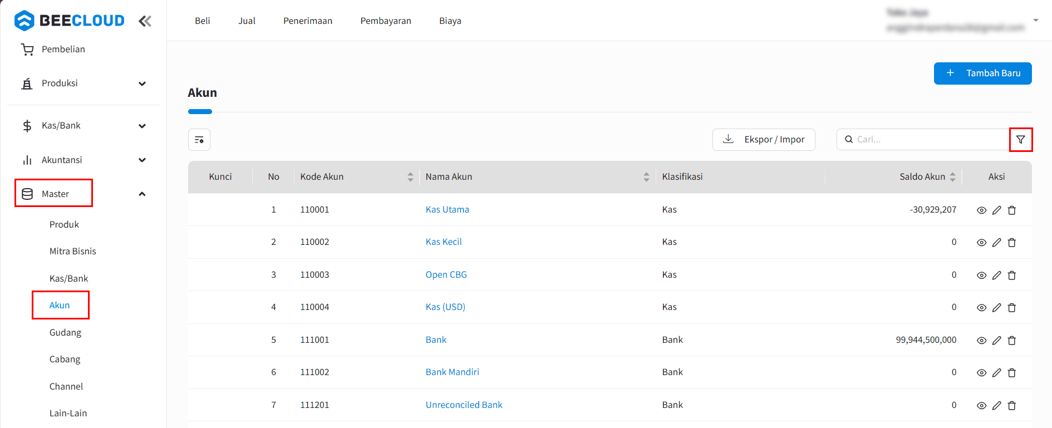
Task: Collapse the sidebar with double-chevron icon
Action: click(x=145, y=21)
